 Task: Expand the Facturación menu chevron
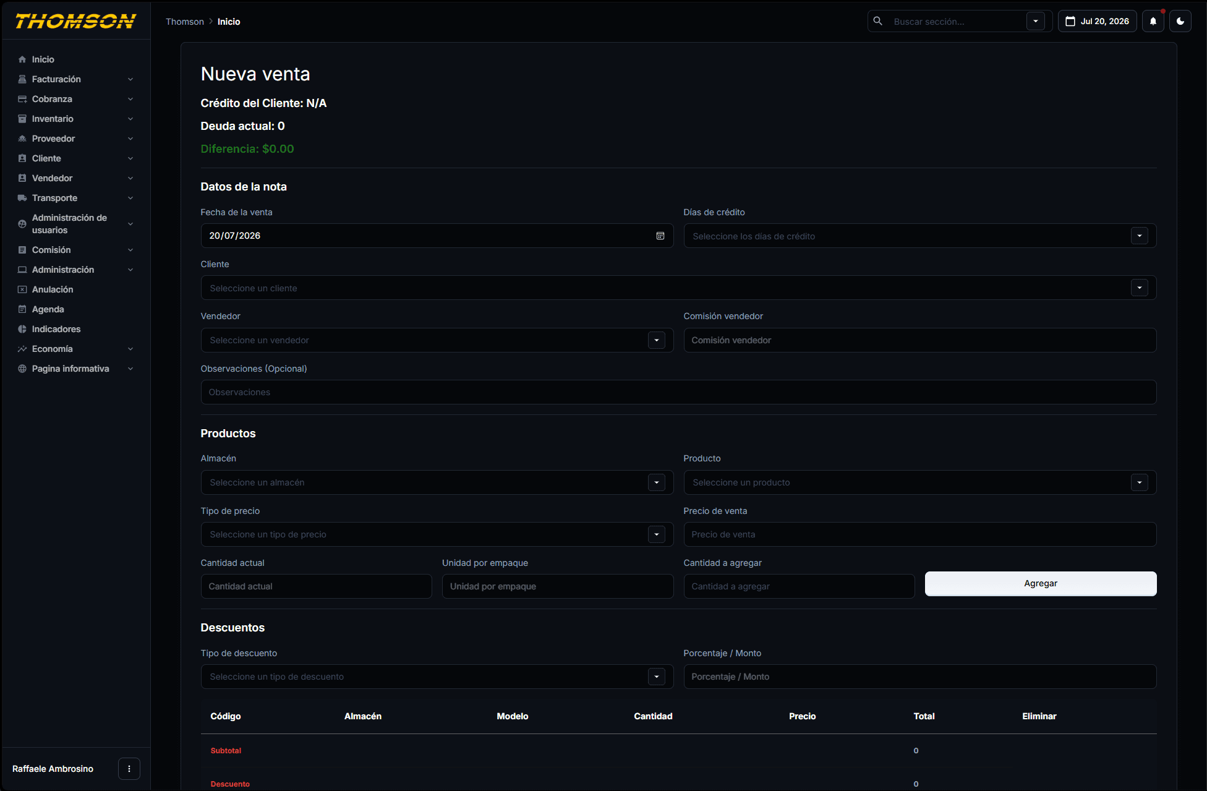[130, 79]
